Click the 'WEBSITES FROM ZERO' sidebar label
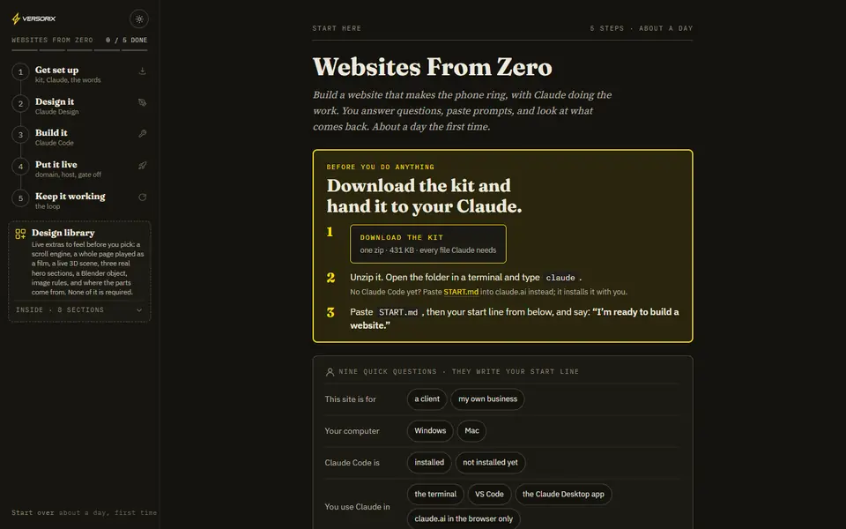The width and height of the screenshot is (846, 529). (x=52, y=40)
